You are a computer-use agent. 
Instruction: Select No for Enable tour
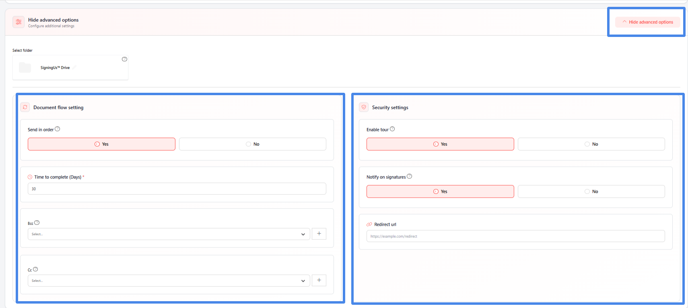591,144
